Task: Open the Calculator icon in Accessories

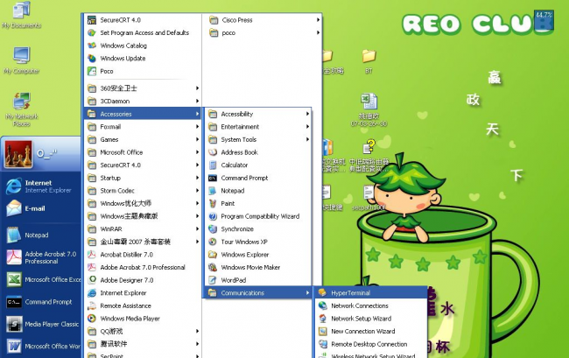Action: pos(213,165)
